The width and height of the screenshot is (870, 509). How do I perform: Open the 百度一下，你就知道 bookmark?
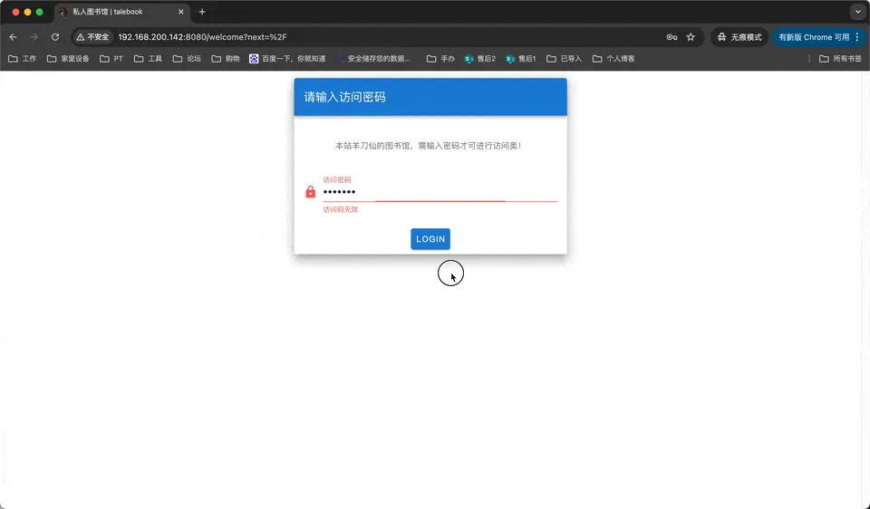287,59
